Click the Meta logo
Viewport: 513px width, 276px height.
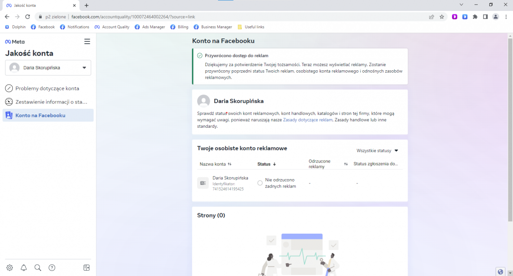tap(15, 42)
